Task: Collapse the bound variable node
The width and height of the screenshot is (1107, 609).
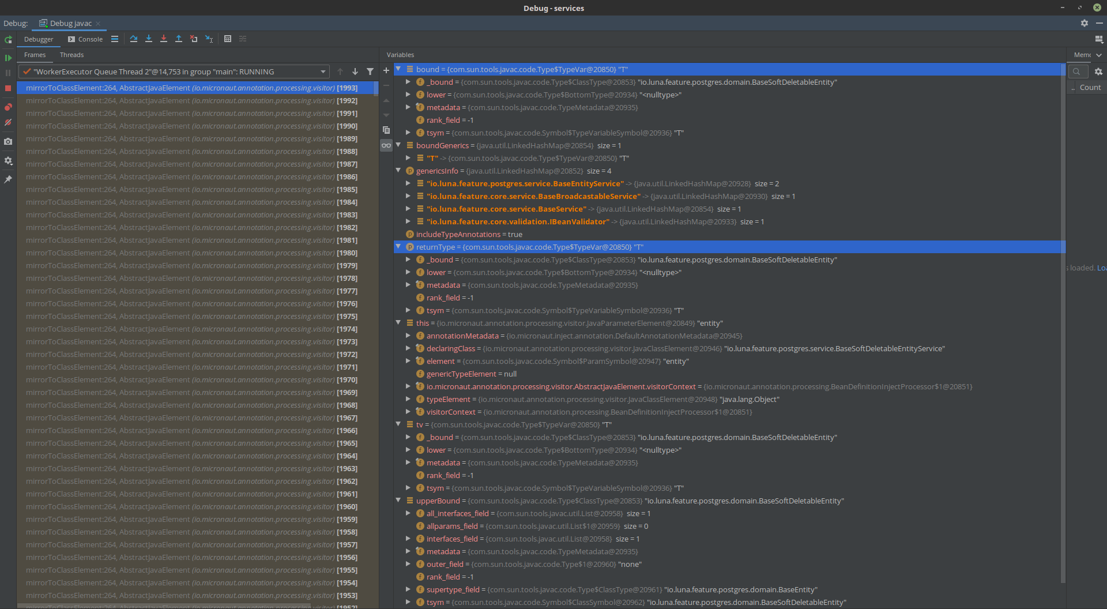Action: point(398,69)
